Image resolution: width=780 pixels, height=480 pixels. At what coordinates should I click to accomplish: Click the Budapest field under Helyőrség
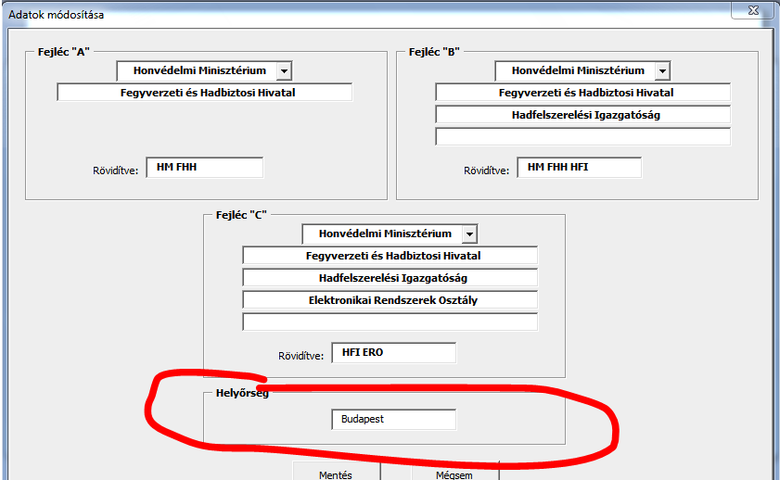point(393,420)
